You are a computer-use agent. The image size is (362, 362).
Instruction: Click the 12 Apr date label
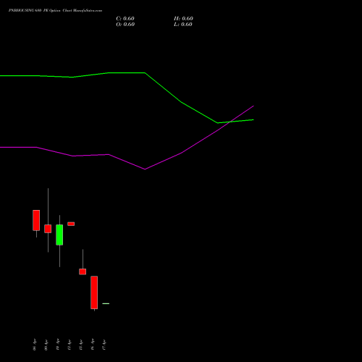pyautogui.click(x=70, y=345)
